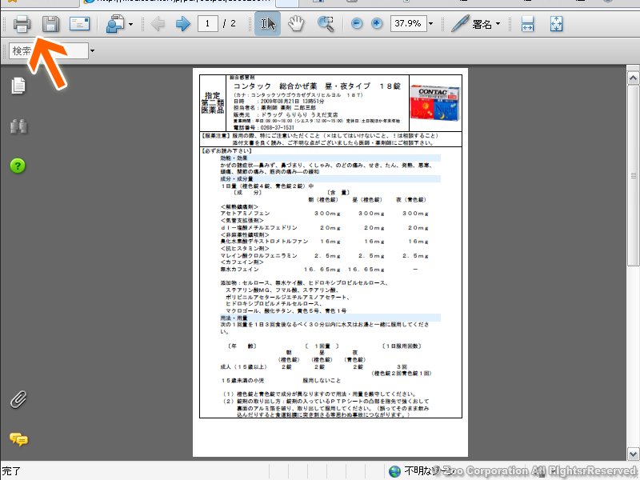Click the 指定第二類医薬品 label in document
This screenshot has height=480, width=640.
click(x=213, y=102)
